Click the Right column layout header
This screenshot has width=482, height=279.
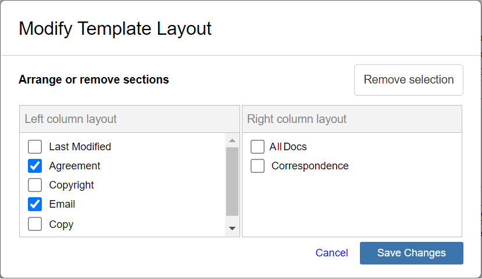point(297,119)
